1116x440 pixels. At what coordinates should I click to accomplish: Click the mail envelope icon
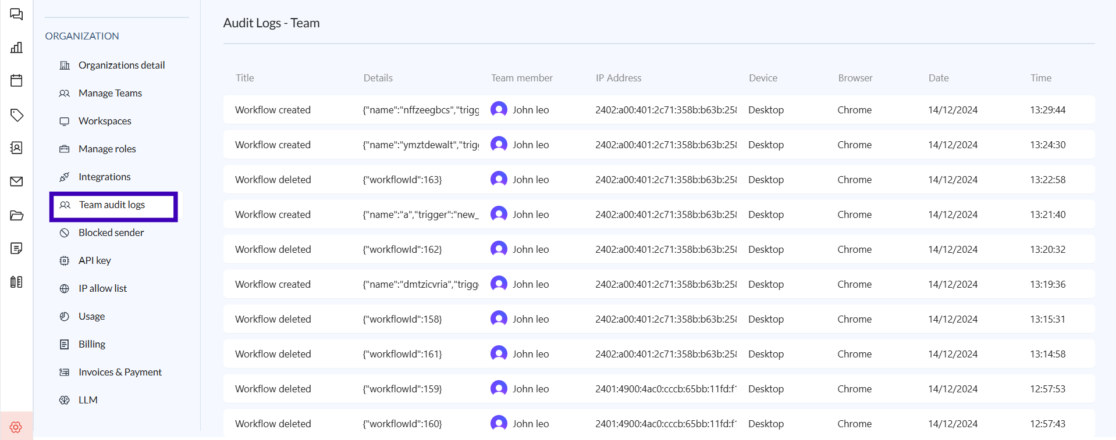click(16, 182)
